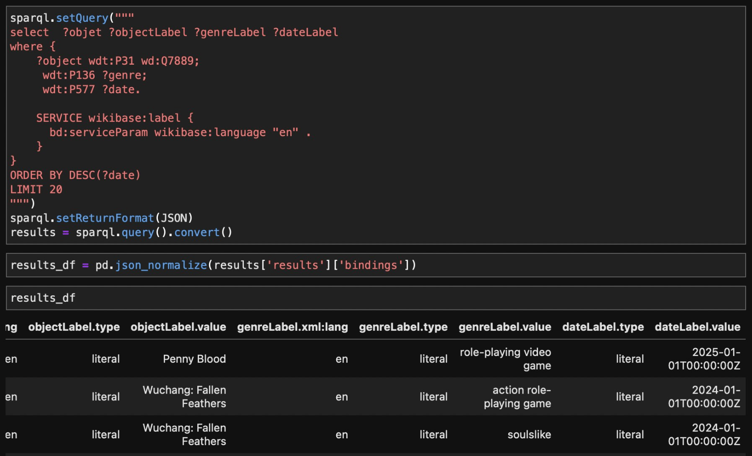Click the soulslike genre cell
This screenshot has width=752, height=456.
tap(529, 435)
